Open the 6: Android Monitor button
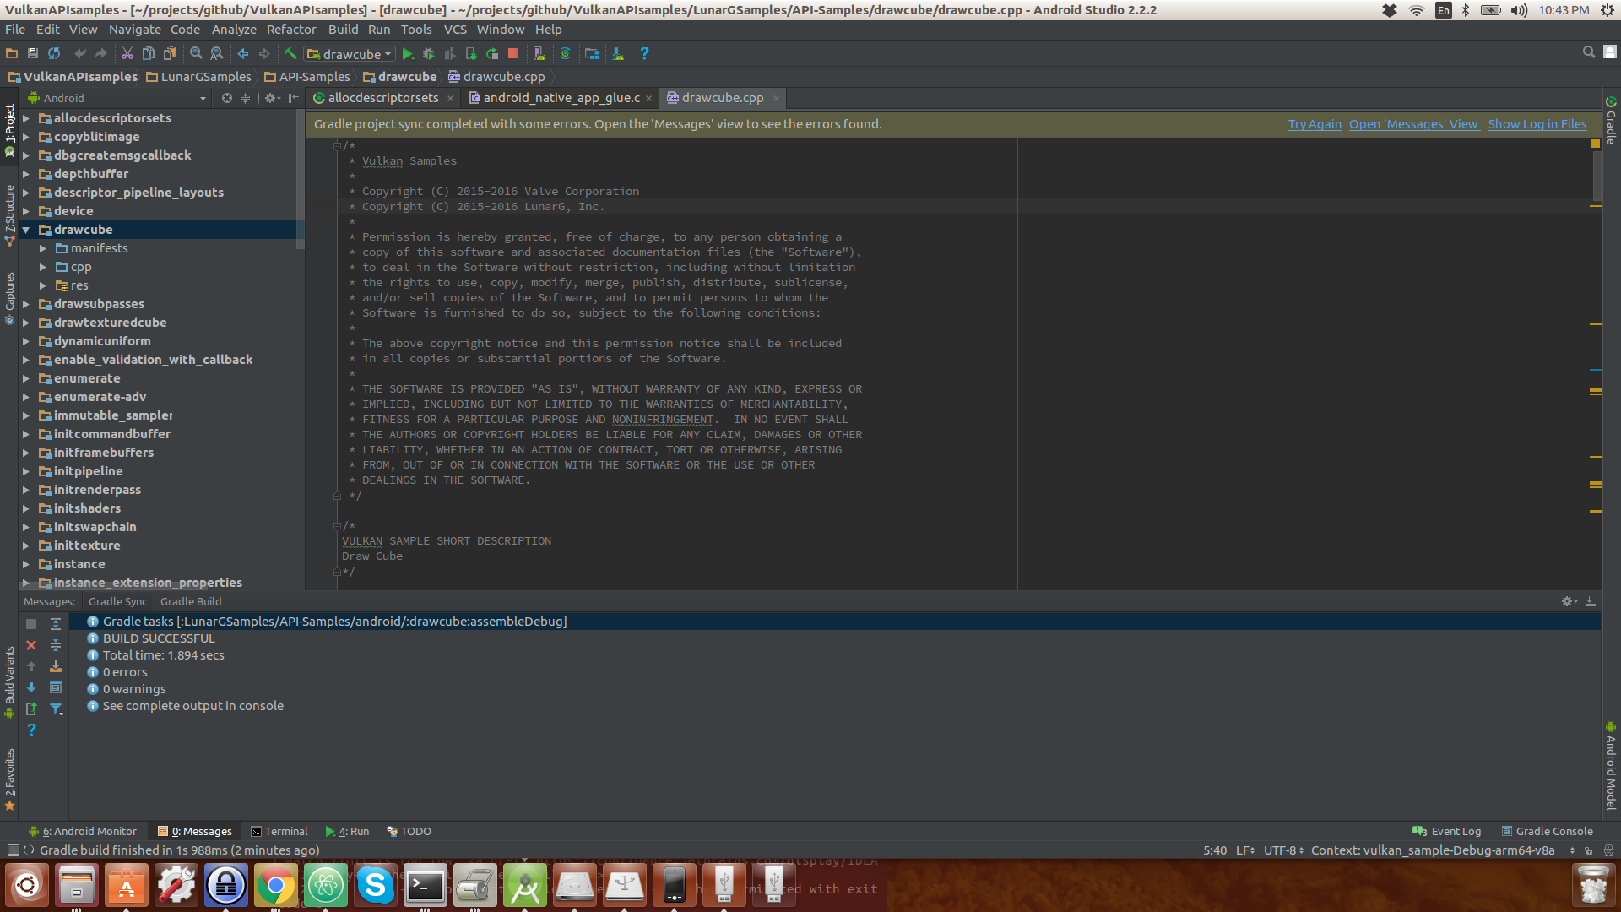1621x912 pixels. [83, 831]
